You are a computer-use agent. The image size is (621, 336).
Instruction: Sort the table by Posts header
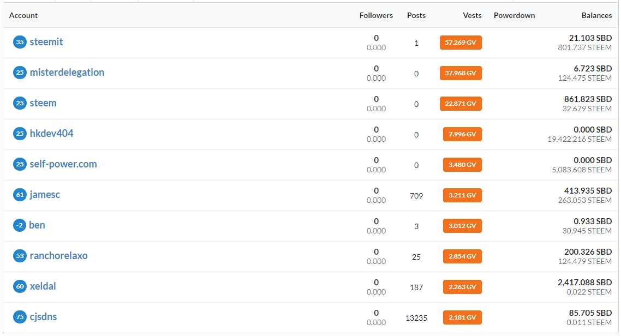point(416,15)
